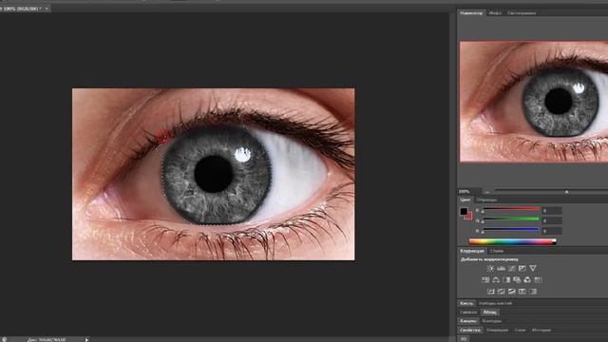
Task: Open the Абзац paragraph tab
Action: [490, 313]
